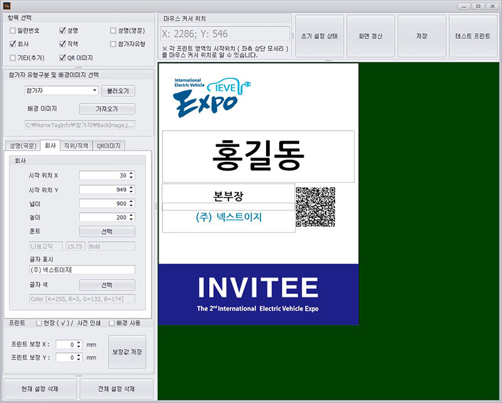Click the 저장 button
Viewport: 502px width, 403px height.
[x=422, y=36]
